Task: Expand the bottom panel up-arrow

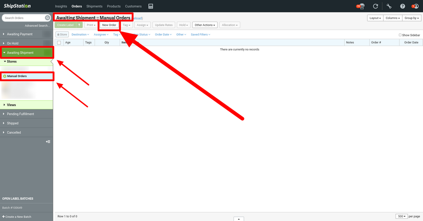Action: [239, 219]
